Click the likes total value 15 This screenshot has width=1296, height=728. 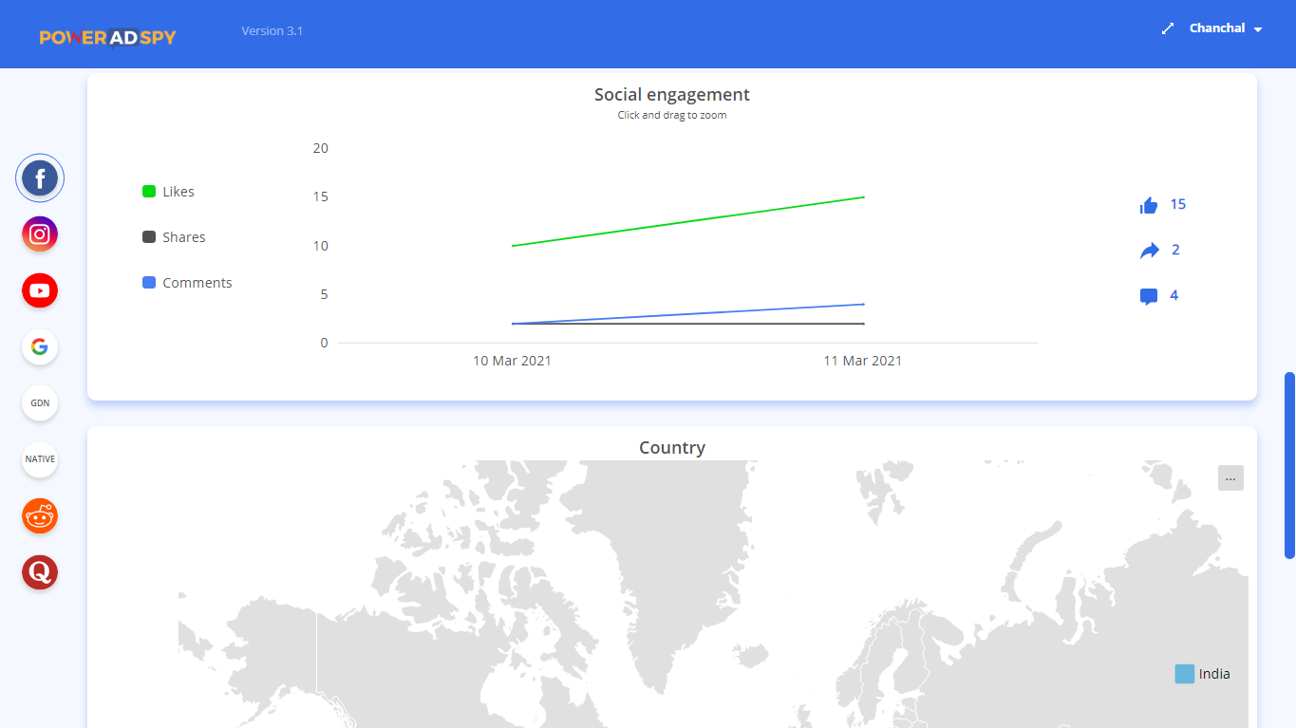[x=1178, y=204]
